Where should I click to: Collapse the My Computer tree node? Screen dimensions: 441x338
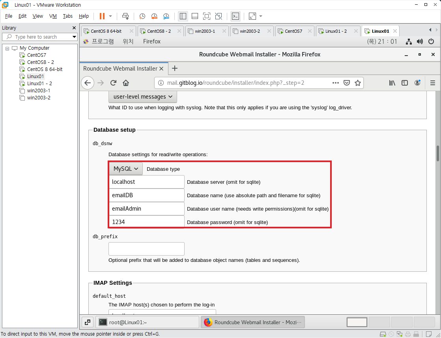tap(7, 49)
